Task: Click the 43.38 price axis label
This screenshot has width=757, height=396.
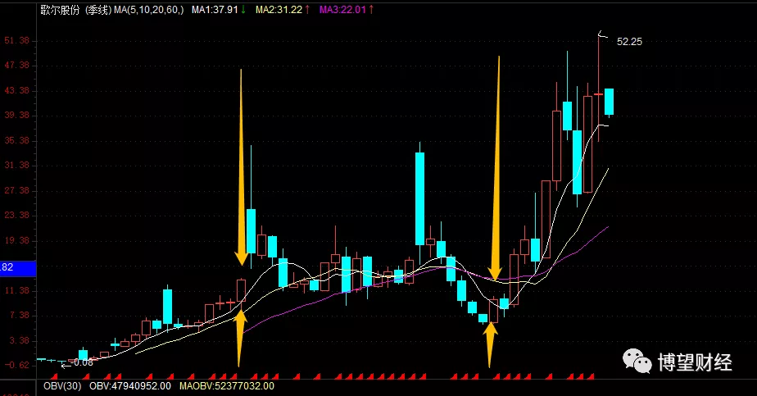Action: [17, 90]
